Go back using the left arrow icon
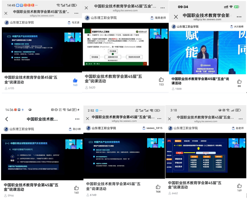247x199 pixels. (7, 119)
